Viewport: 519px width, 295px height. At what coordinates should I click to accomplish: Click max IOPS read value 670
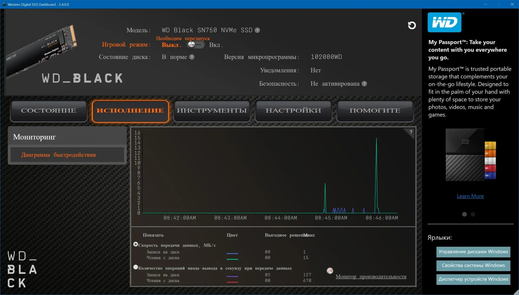click(307, 281)
